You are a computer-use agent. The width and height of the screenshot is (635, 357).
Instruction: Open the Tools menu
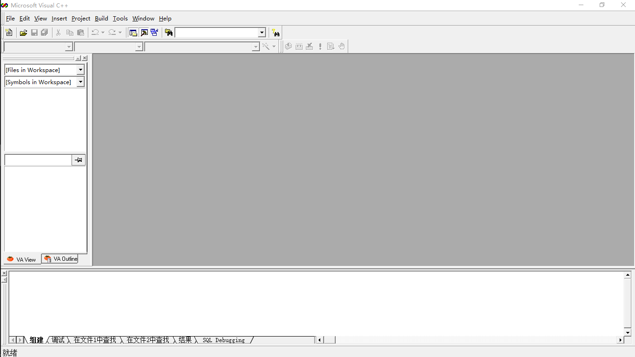pyautogui.click(x=120, y=19)
